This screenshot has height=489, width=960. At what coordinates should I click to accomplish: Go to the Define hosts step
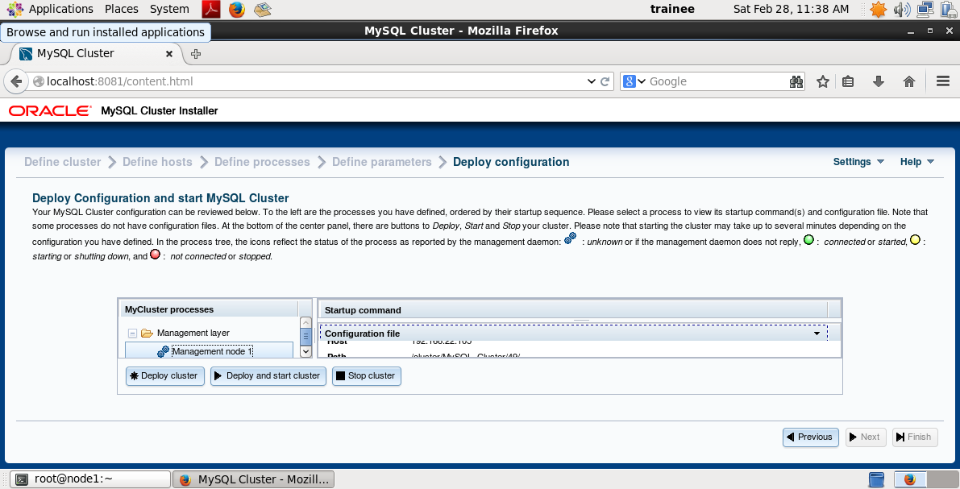[157, 162]
